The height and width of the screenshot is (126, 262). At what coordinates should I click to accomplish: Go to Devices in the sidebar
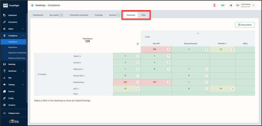click(11, 91)
